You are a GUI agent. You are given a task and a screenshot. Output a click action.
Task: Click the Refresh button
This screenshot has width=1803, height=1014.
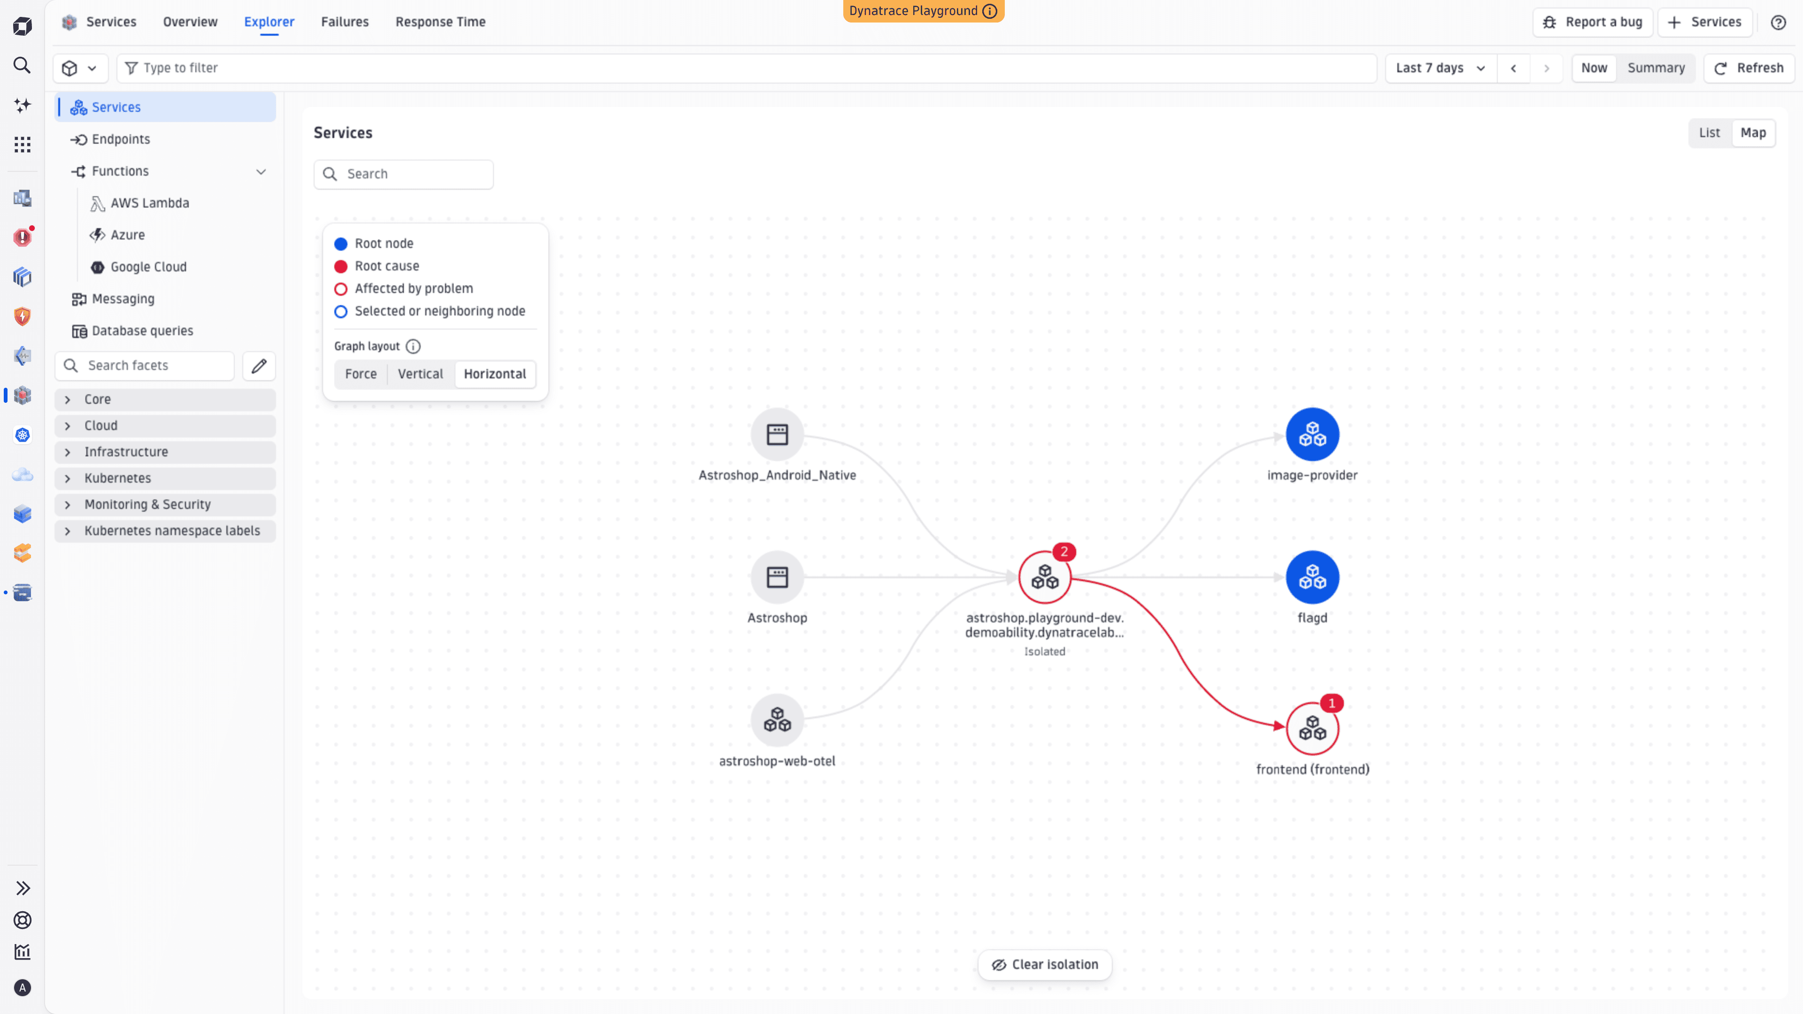click(x=1749, y=68)
